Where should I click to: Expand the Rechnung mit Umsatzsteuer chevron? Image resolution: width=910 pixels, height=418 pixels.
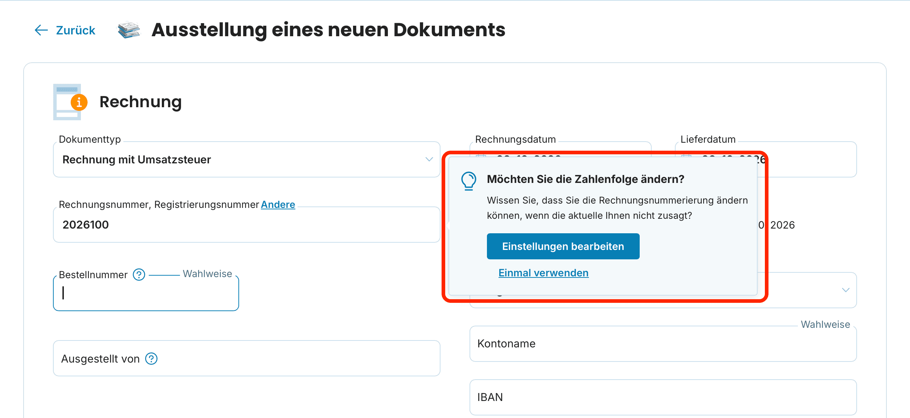[429, 159]
